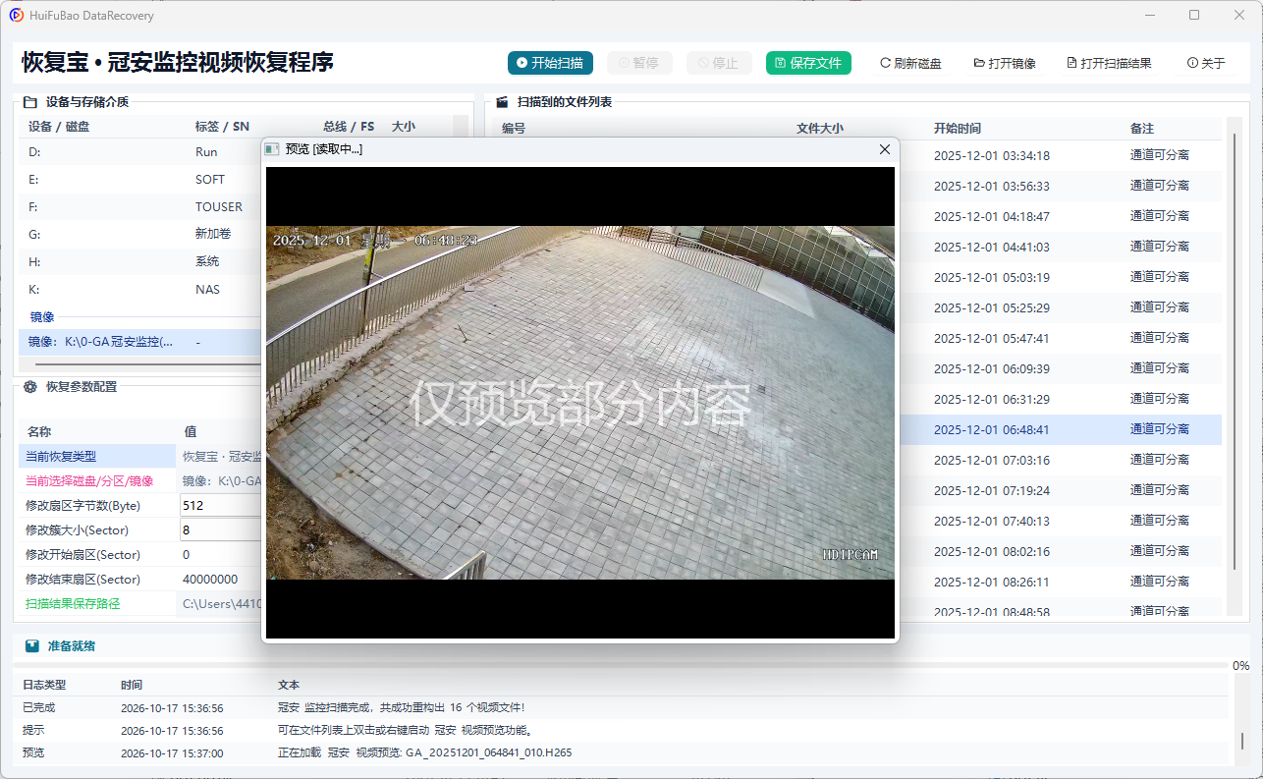Click the preview video frame
The image size is (1263, 779).
tap(580, 403)
